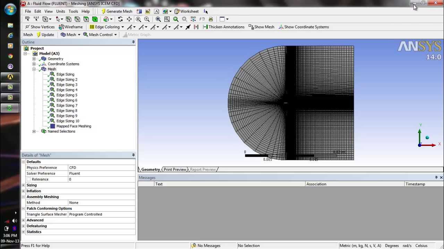Image resolution: width=444 pixels, height=249 pixels.
Task: Select the Box Zoom icon
Action: click(x=147, y=19)
